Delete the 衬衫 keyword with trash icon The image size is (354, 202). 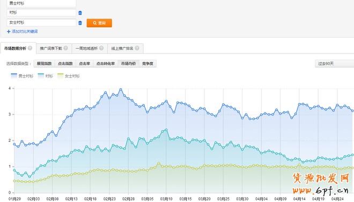point(80,13)
